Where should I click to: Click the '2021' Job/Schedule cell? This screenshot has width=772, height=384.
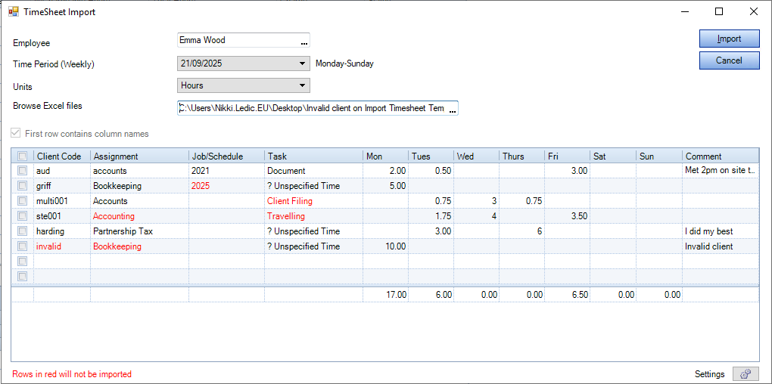click(x=226, y=171)
